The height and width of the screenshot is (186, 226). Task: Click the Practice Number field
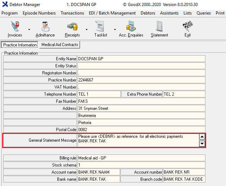(141, 80)
